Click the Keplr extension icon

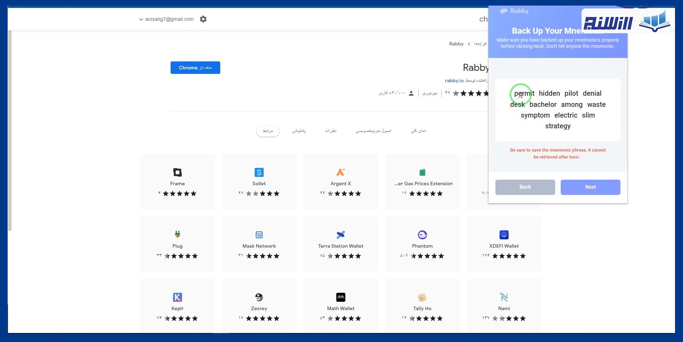[178, 297]
